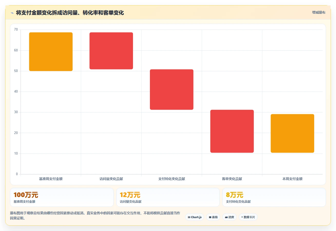This screenshot has height=231, width=336.
Task: Click the y-axis value 20
Action: pyautogui.click(x=16, y=133)
